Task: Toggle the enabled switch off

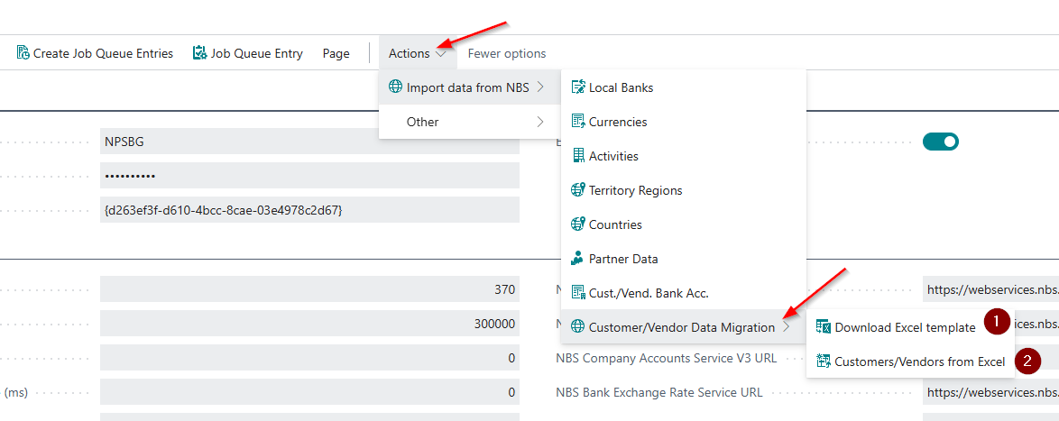Action: point(940,142)
